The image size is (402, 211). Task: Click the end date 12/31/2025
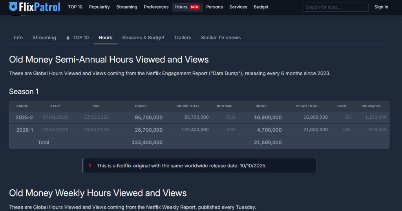(x=96, y=117)
